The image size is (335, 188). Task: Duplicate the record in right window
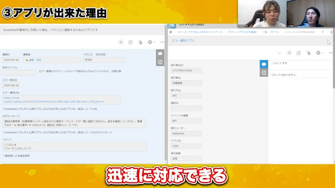point(309,53)
